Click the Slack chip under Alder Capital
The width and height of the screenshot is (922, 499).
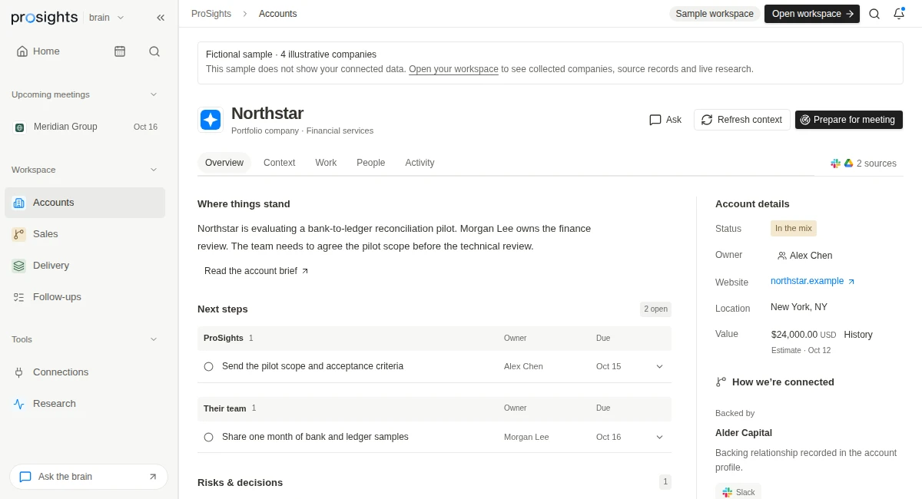[x=738, y=492]
